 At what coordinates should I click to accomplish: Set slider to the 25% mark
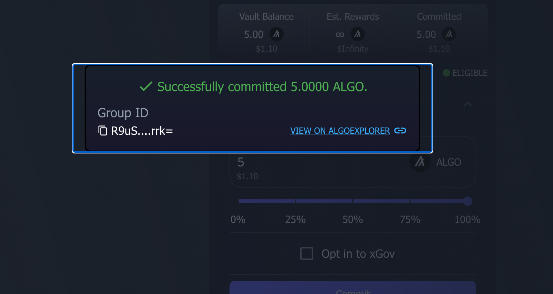click(x=296, y=201)
